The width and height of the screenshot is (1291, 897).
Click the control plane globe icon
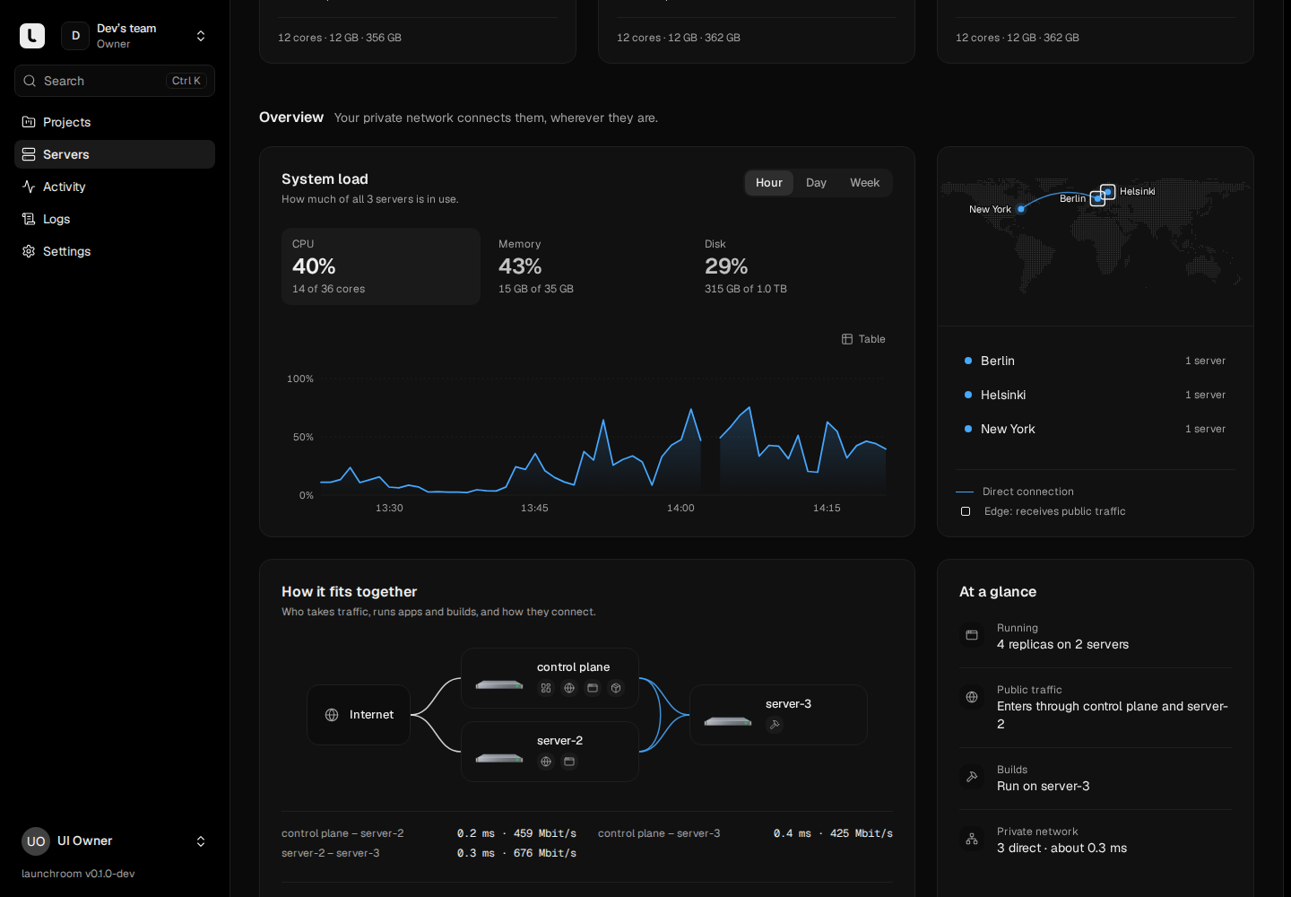[x=569, y=688]
